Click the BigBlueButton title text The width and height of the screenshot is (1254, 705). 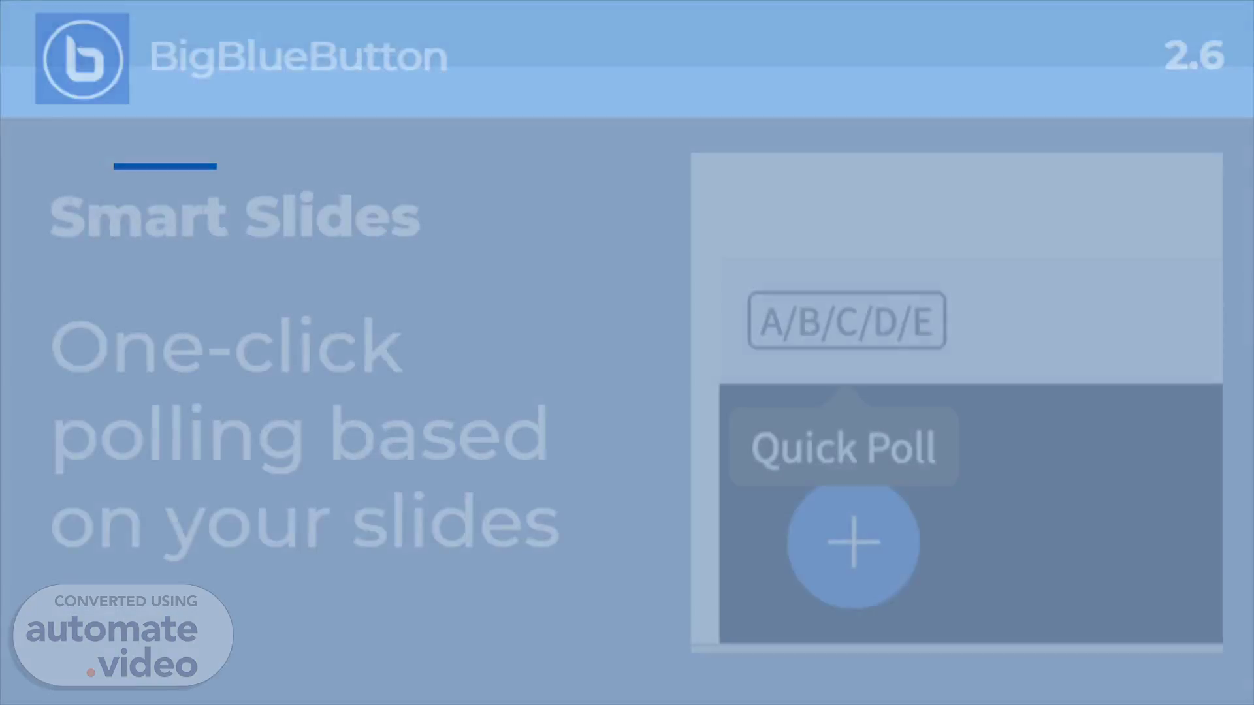coord(298,57)
